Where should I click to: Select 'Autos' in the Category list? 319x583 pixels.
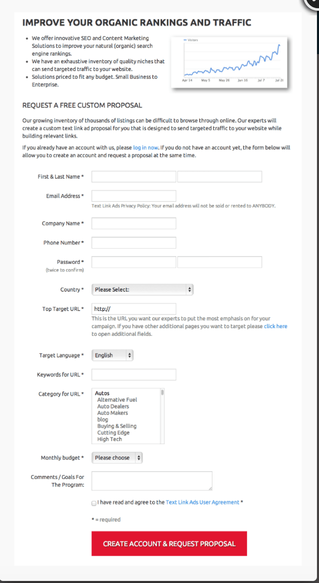tap(104, 393)
